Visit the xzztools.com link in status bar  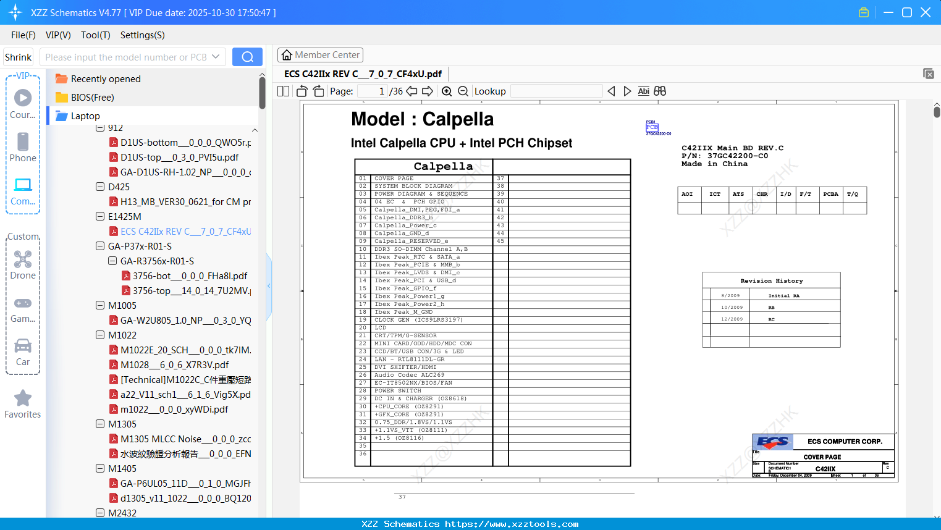pos(512,524)
